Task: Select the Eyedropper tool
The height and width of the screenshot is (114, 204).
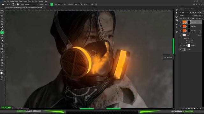Action: pyautogui.click(x=2, y=27)
